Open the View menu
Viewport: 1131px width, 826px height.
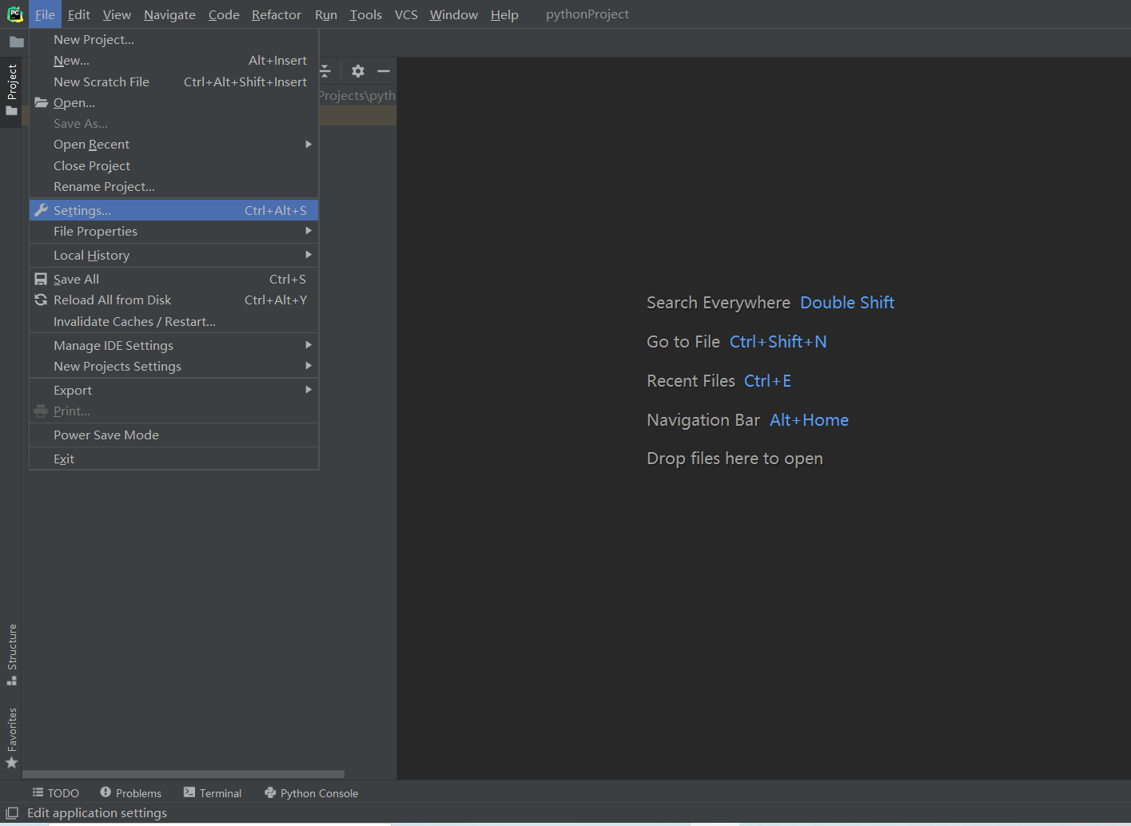coord(117,14)
